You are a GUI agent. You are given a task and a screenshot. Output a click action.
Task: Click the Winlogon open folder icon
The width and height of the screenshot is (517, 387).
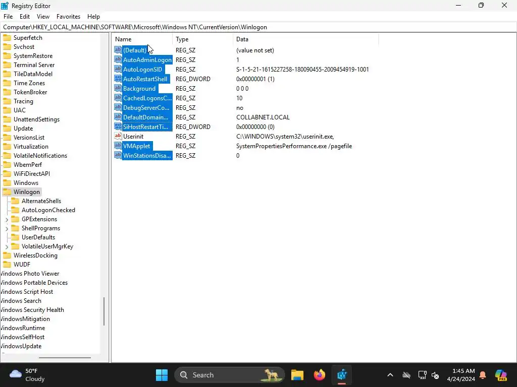click(x=7, y=192)
